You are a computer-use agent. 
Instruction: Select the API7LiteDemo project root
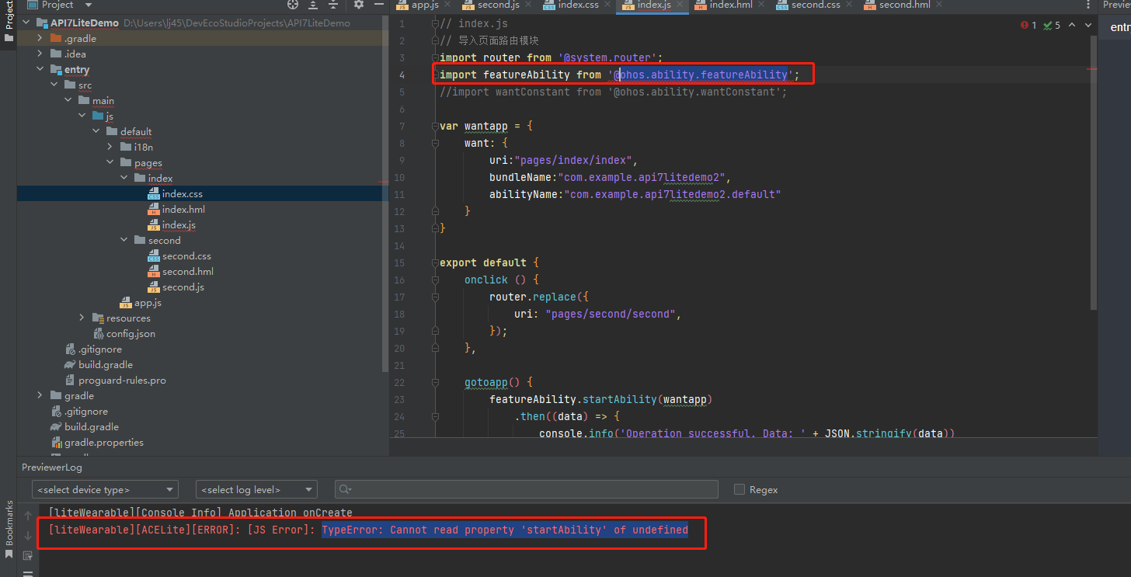click(84, 23)
